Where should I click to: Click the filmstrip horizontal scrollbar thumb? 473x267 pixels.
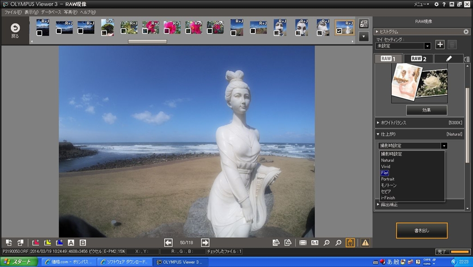[x=147, y=42]
